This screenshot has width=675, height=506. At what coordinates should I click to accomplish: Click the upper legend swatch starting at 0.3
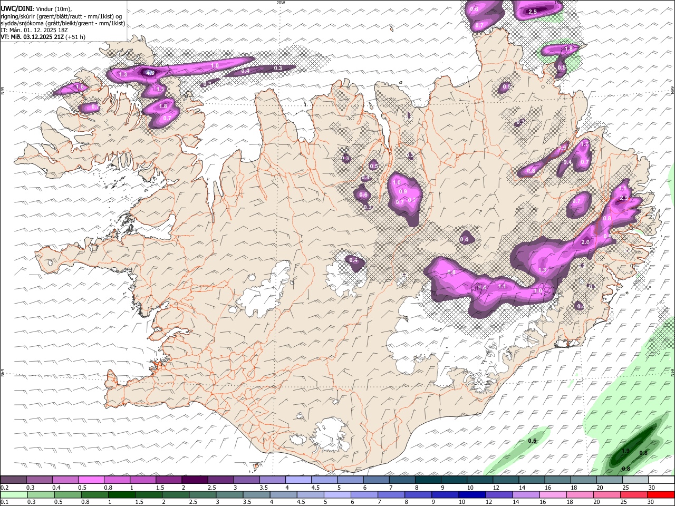pos(40,480)
